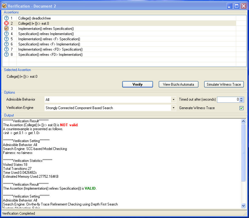Expand the Verification Engine dropdown

173,108
